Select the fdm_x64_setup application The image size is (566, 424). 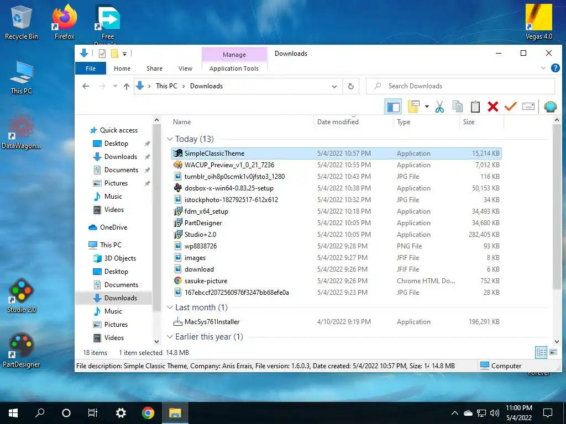pyautogui.click(x=337, y=211)
